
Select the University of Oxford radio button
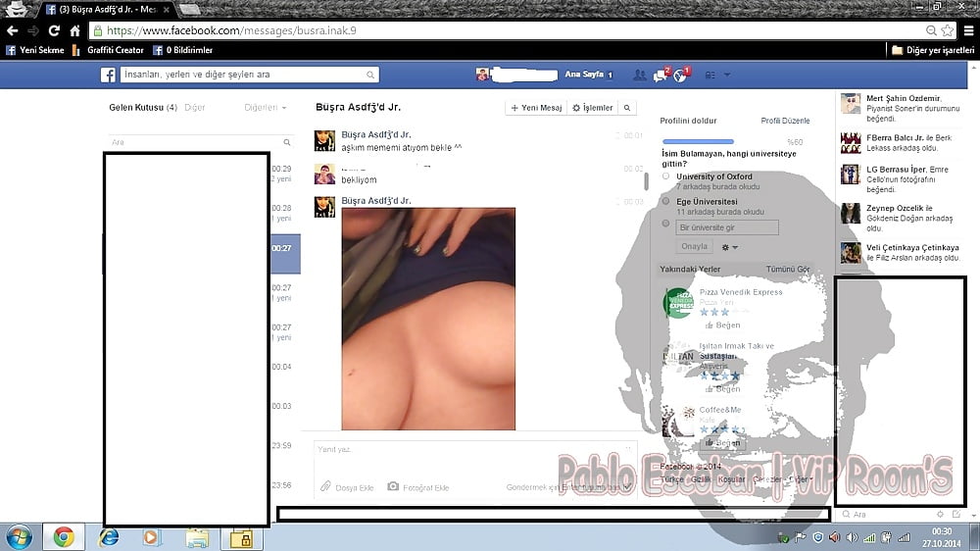(x=665, y=176)
